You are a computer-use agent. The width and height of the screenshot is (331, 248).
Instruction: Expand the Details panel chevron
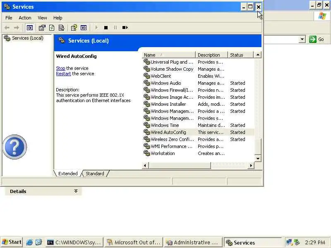76,191
